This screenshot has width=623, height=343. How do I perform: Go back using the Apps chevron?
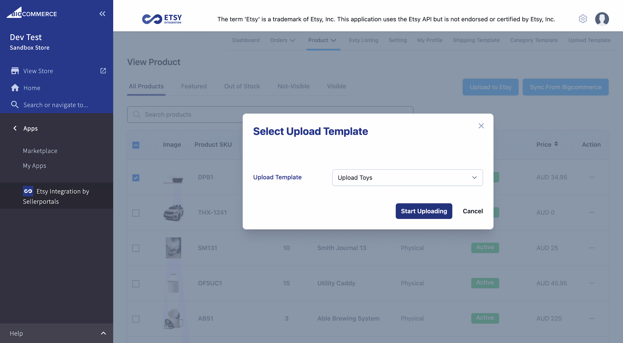pos(15,128)
